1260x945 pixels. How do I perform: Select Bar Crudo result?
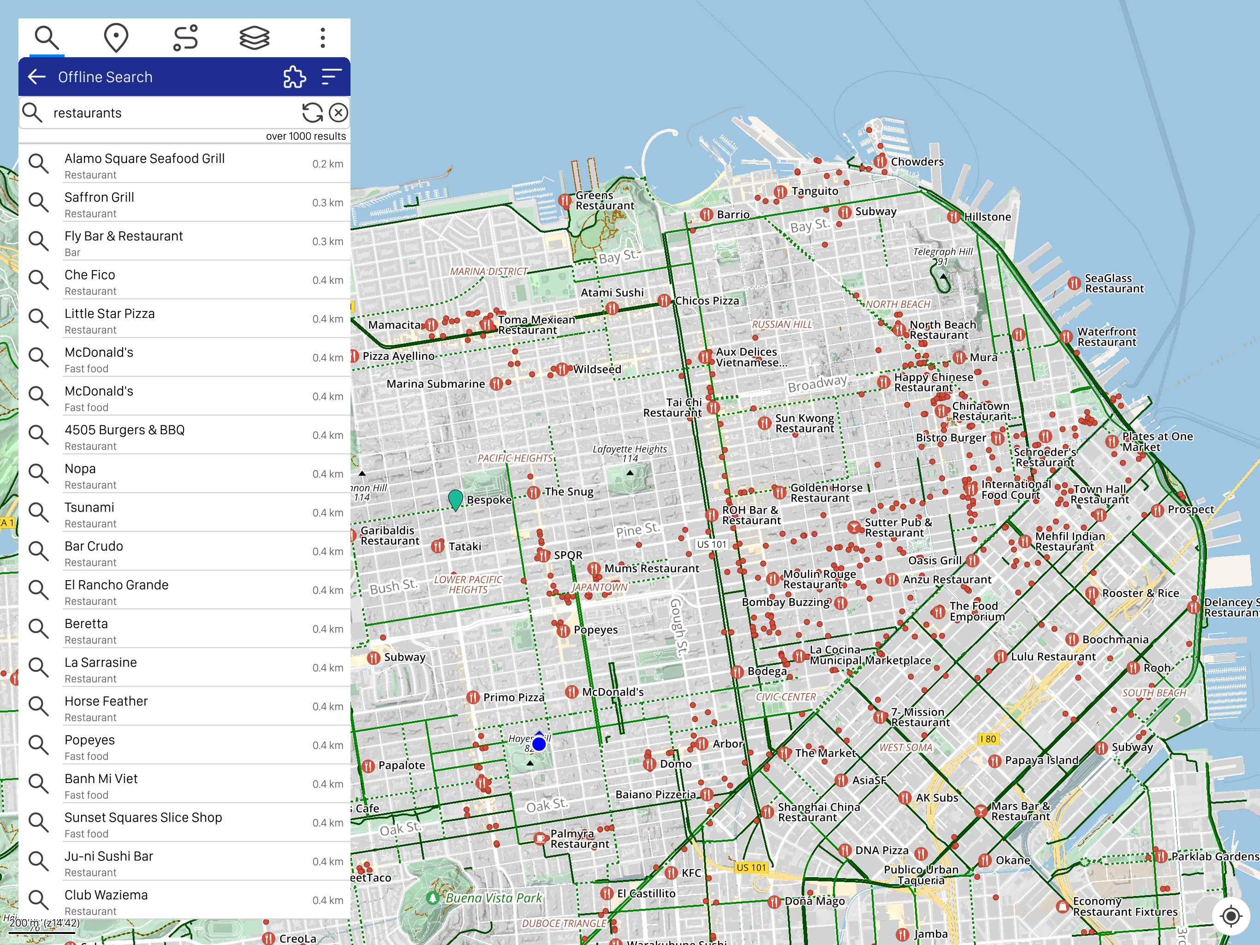coord(184,552)
